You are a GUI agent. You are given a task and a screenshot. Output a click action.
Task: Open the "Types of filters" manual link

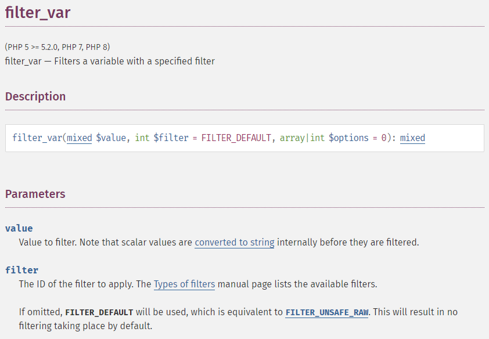pyautogui.click(x=184, y=284)
